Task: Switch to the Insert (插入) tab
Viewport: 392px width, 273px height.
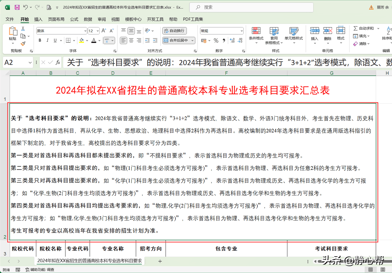Action: tap(38, 19)
